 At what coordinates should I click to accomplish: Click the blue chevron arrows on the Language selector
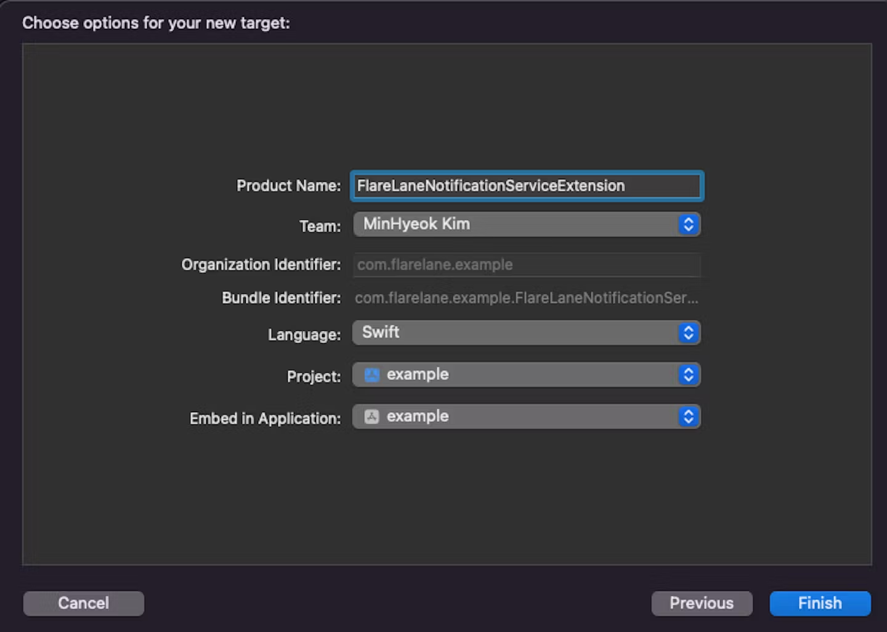tap(688, 333)
